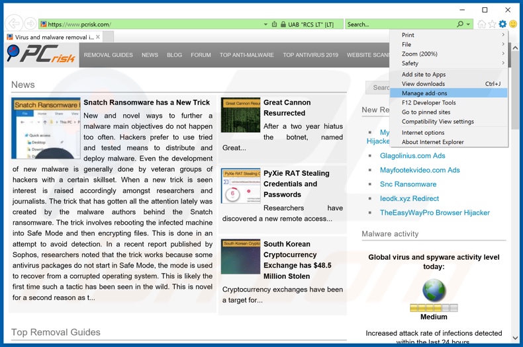Viewport: 523px width, 347px height.
Task: Open Snatch Ransomware has a New Trick article
Action: (x=146, y=102)
